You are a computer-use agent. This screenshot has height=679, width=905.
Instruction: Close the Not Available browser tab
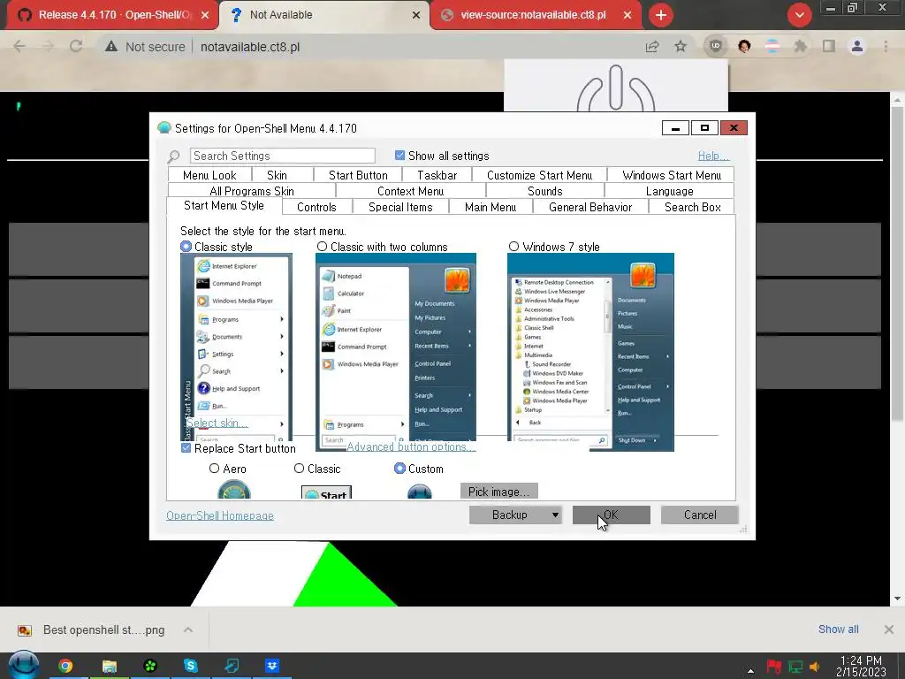[416, 15]
